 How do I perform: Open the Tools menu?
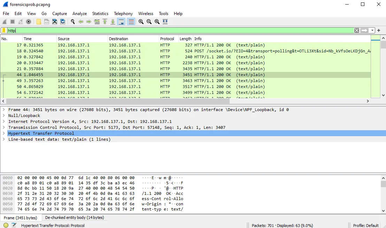tap(163, 14)
